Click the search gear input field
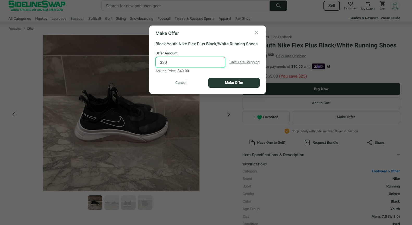Image resolution: width=412 pixels, height=225 pixels. (185, 6)
